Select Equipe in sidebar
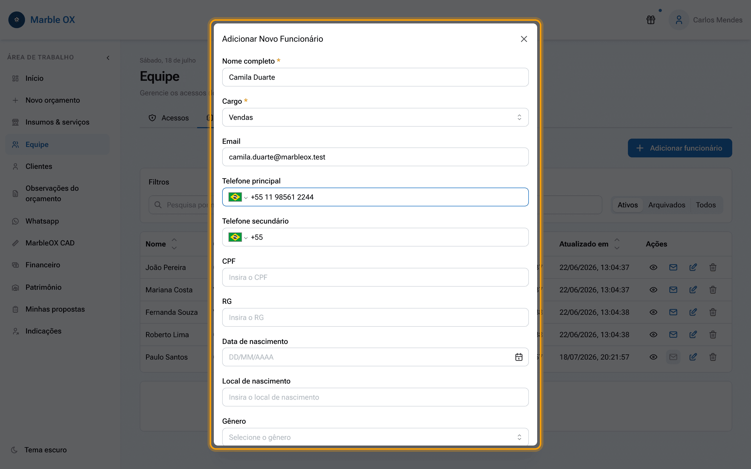This screenshot has height=469, width=751. [57, 145]
